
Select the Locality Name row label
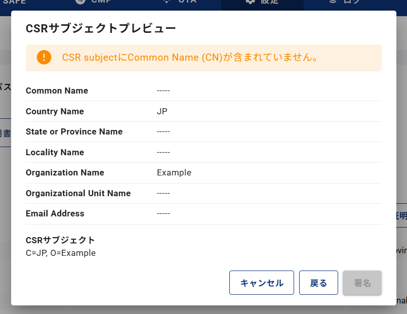click(55, 152)
